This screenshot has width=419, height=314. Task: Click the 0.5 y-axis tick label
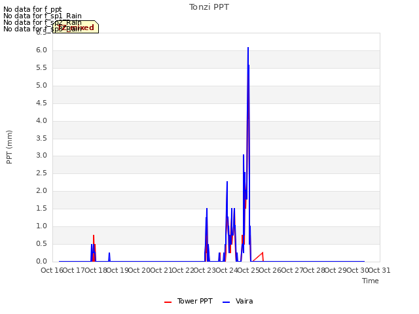pos(42,243)
